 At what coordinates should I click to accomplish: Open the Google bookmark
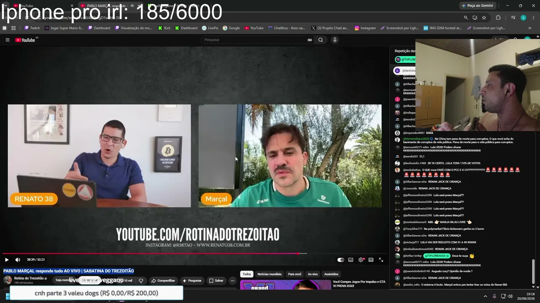point(231,28)
